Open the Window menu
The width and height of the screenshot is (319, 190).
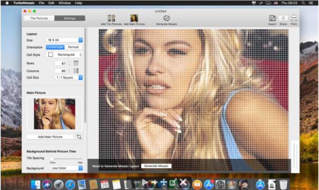click(x=65, y=3)
